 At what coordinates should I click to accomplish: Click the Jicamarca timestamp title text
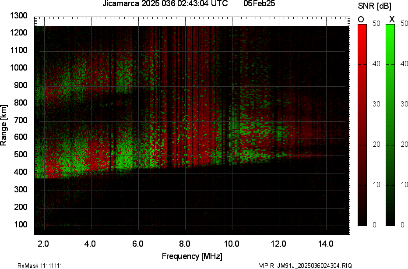point(165,4)
